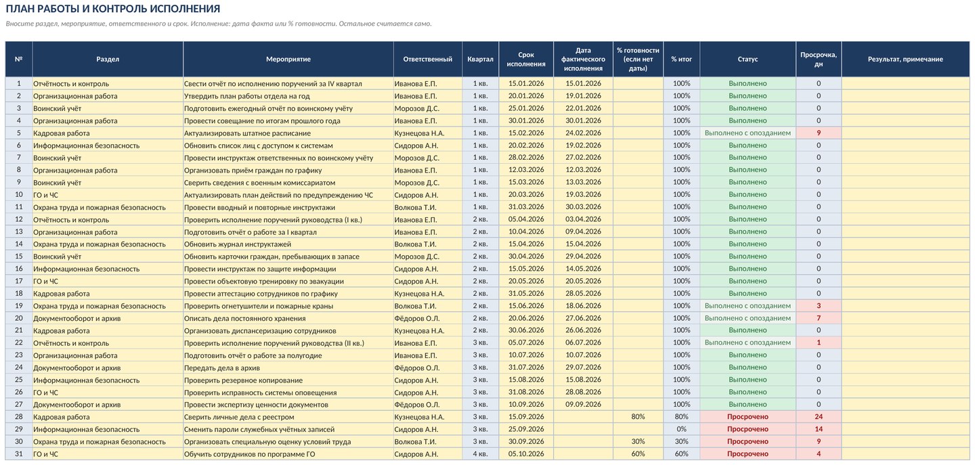Select the "Результат, примечание" column header
This screenshot has height=465, width=975.
905,60
